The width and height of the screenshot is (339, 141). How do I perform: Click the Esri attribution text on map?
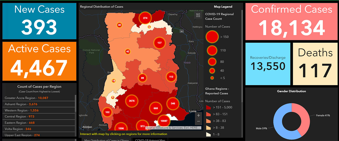click(x=173, y=128)
